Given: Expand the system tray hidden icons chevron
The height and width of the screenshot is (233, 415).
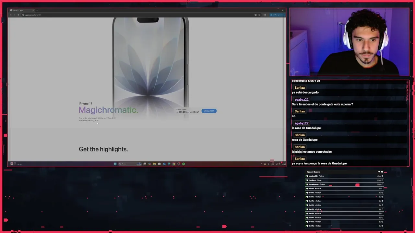Looking at the screenshot, I should tap(261, 164).
